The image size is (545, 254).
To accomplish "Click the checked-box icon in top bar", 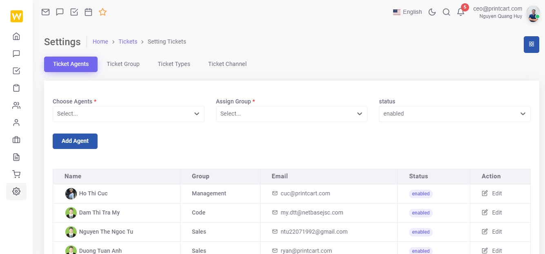I will pyautogui.click(x=74, y=12).
